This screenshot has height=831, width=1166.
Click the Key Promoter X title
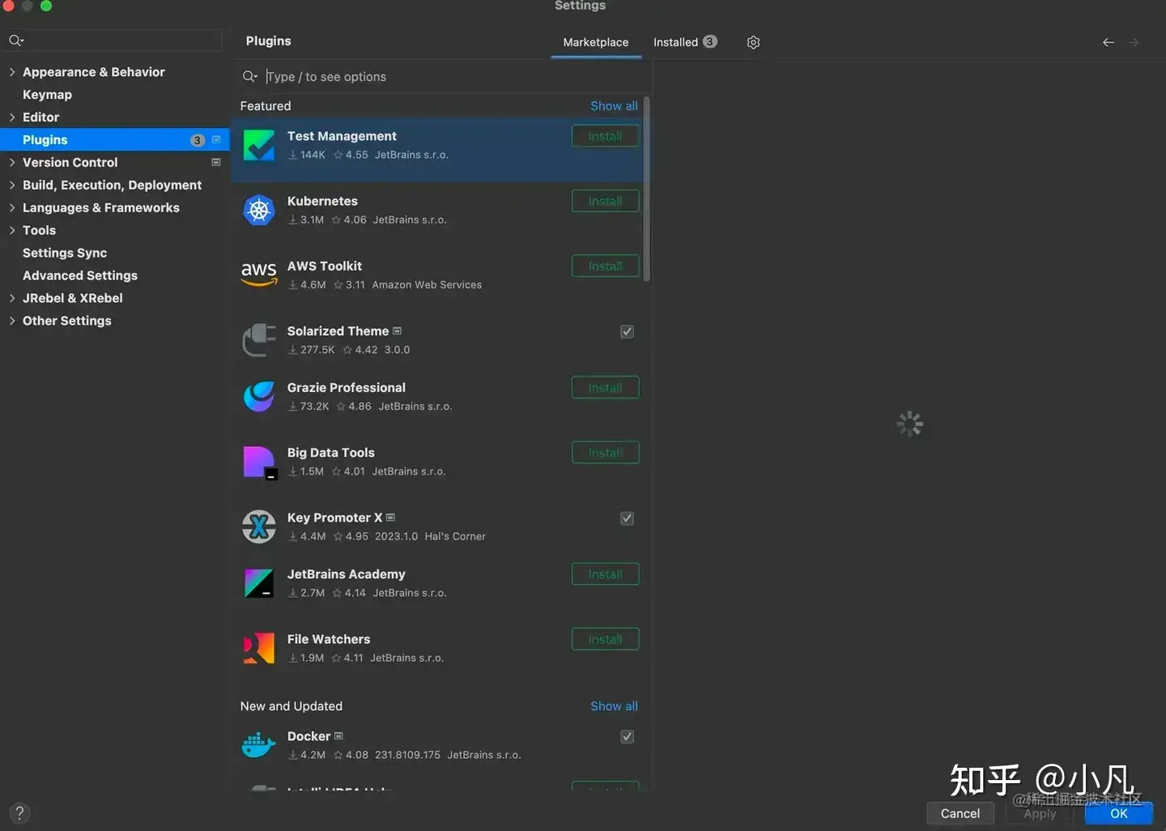click(x=334, y=518)
